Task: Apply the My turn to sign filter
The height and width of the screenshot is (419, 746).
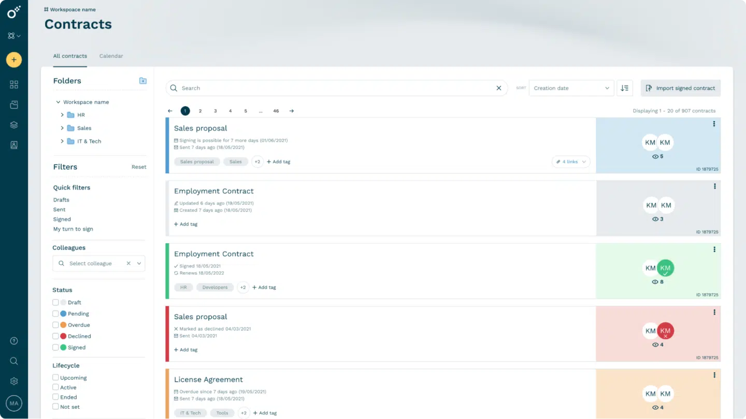Action: [x=73, y=229]
